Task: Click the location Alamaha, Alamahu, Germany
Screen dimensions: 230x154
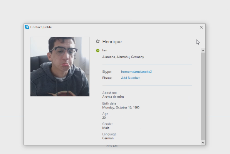Action: pos(123,57)
